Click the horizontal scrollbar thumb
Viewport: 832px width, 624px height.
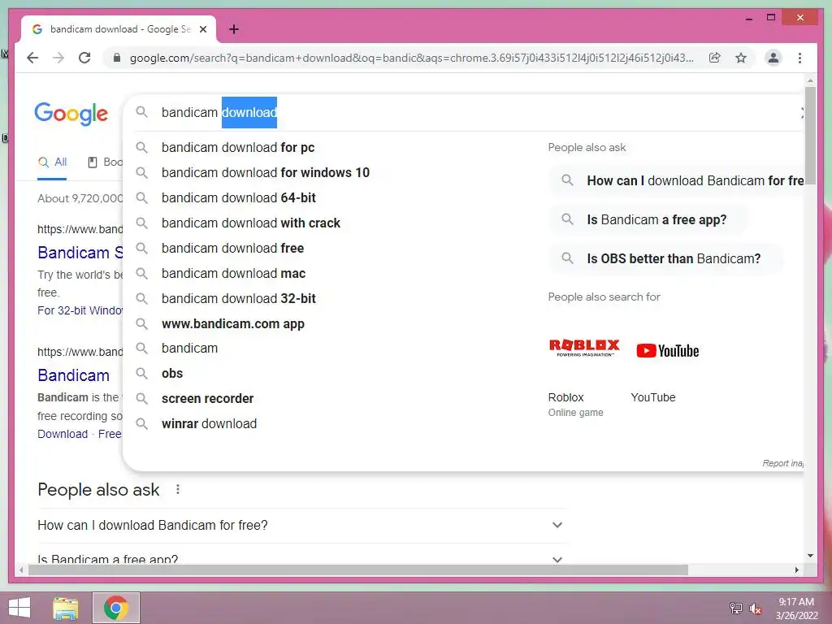click(x=358, y=570)
